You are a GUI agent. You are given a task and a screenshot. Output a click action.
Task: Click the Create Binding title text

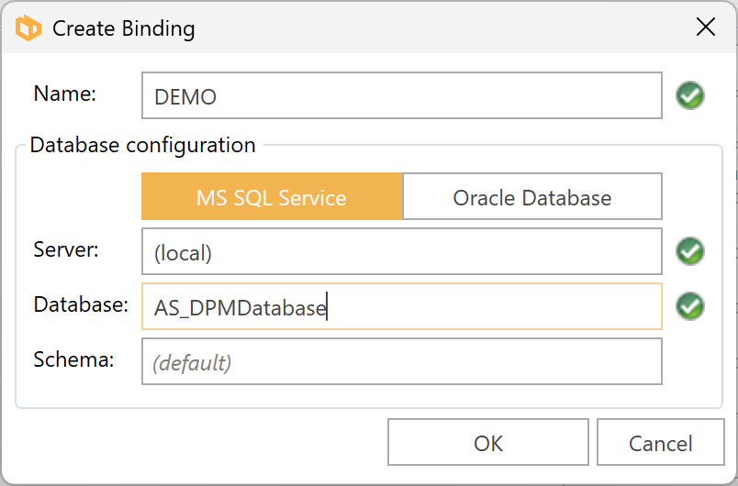click(x=123, y=28)
